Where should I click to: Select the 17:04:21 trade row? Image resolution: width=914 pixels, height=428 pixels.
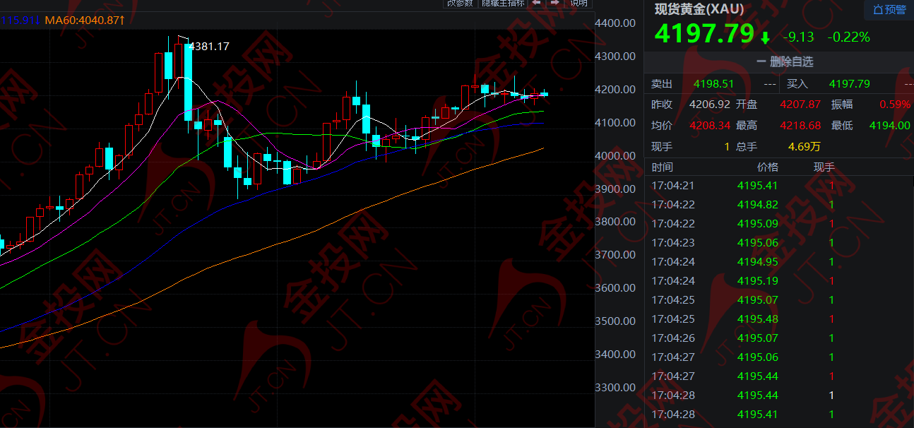(778, 186)
